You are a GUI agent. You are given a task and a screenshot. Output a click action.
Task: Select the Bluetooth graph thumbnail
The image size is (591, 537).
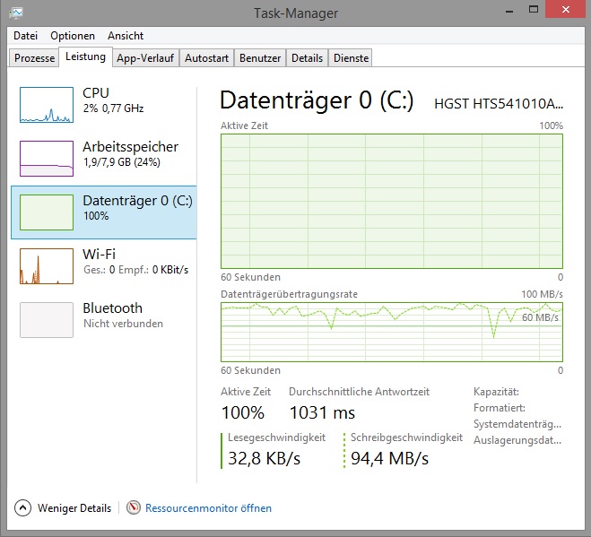click(46, 320)
